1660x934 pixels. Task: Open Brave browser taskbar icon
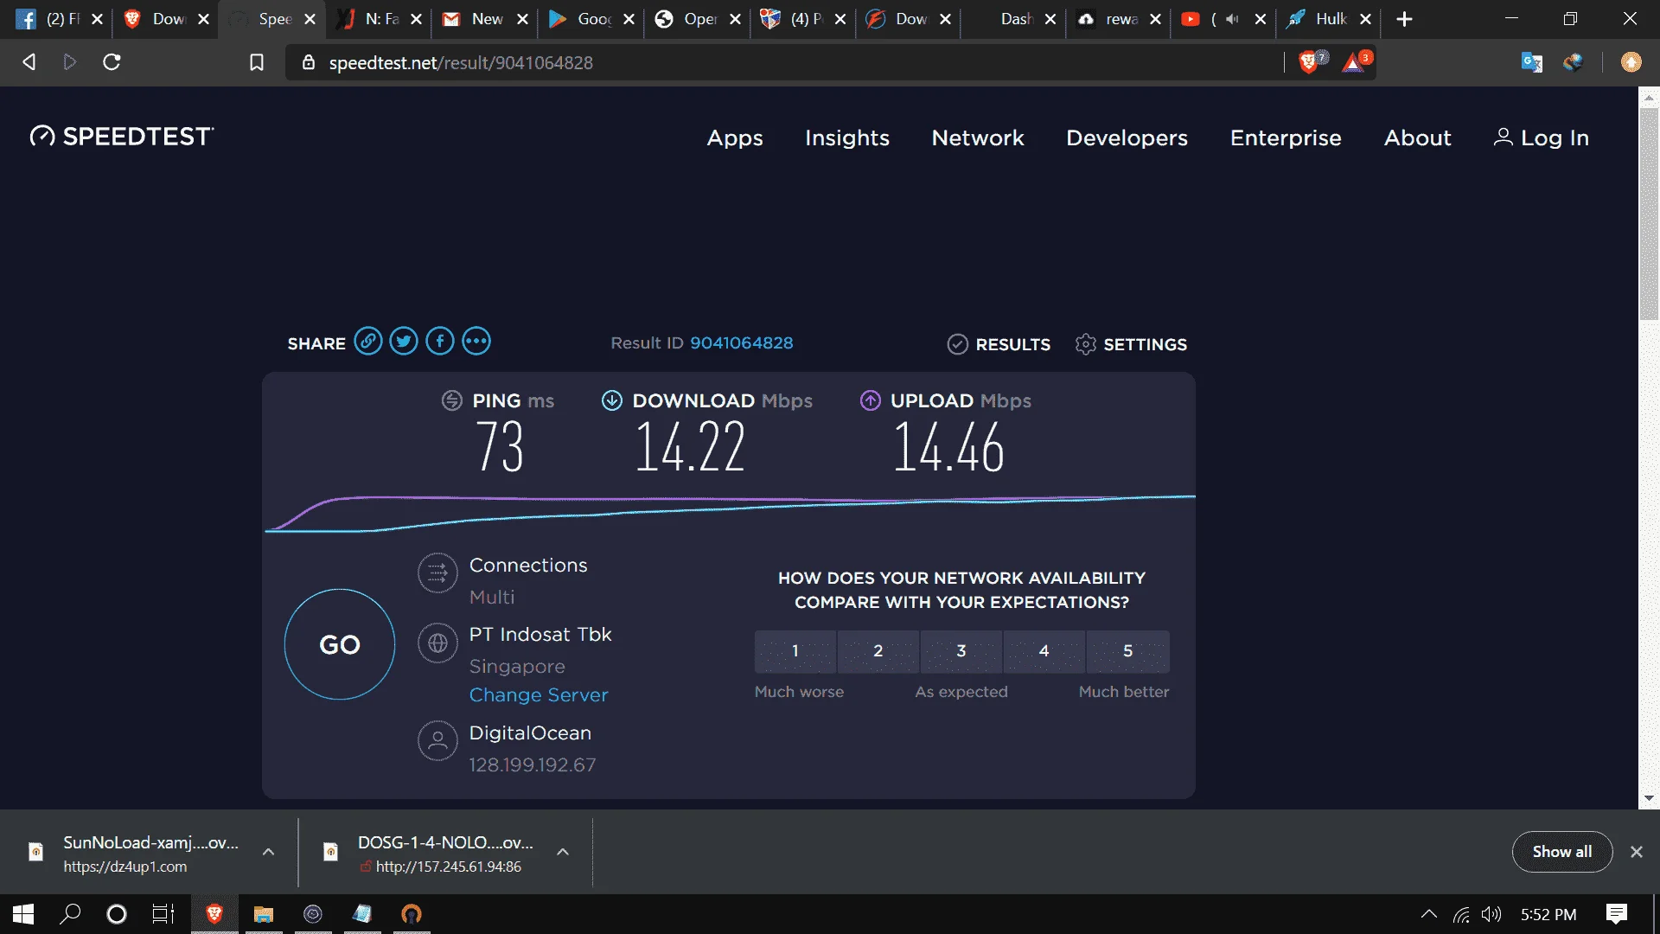click(x=214, y=914)
